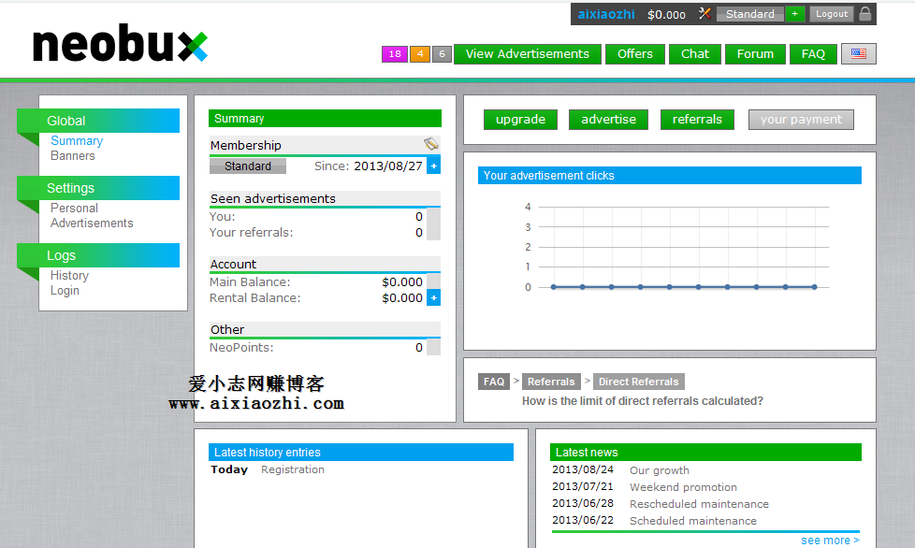
Task: Click the Registration history entry
Action: tap(292, 469)
